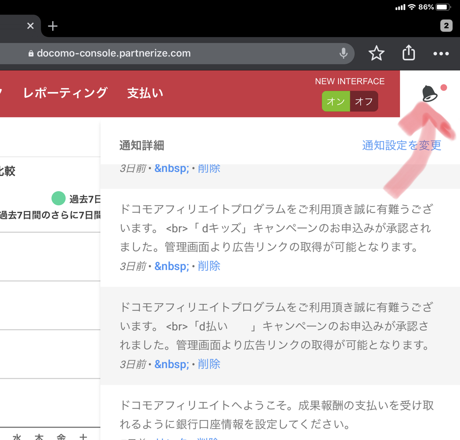This screenshot has width=460, height=440.
Task: Tap the browser share icon
Action: pyautogui.click(x=409, y=53)
